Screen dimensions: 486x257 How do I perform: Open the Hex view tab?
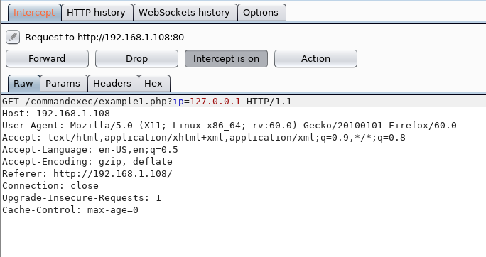[x=154, y=84]
